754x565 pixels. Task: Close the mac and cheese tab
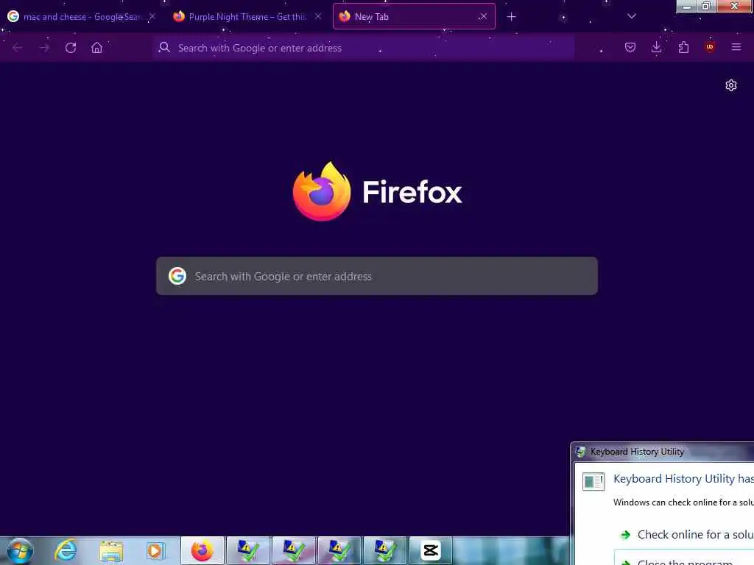tap(152, 16)
